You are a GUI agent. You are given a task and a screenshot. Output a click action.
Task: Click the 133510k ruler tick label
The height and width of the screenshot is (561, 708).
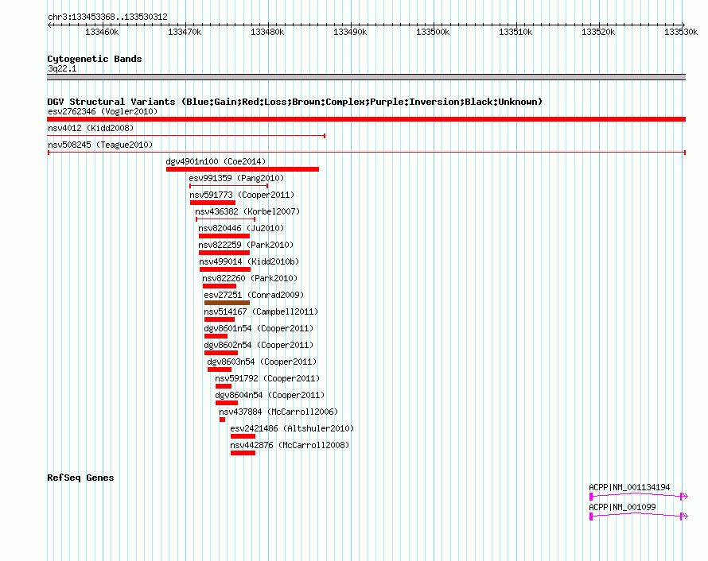coord(515,32)
